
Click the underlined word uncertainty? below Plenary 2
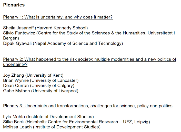(x=15, y=65)
